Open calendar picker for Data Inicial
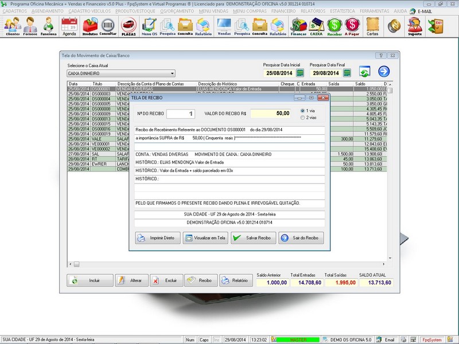The height and width of the screenshot is (344, 459). coord(301,73)
